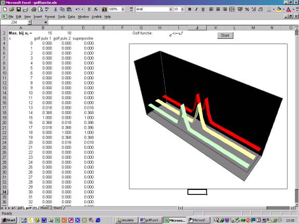This screenshot has width=299, height=224.
Task: Click the Percent Style icon
Action: tap(247, 9)
